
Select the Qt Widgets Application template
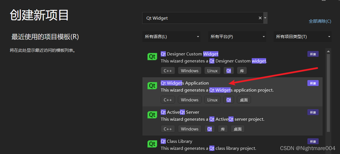click(232, 92)
